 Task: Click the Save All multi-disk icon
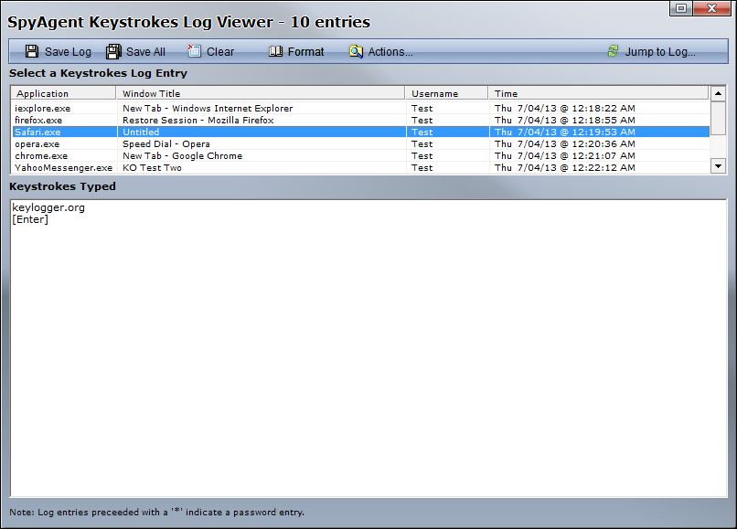coord(113,52)
